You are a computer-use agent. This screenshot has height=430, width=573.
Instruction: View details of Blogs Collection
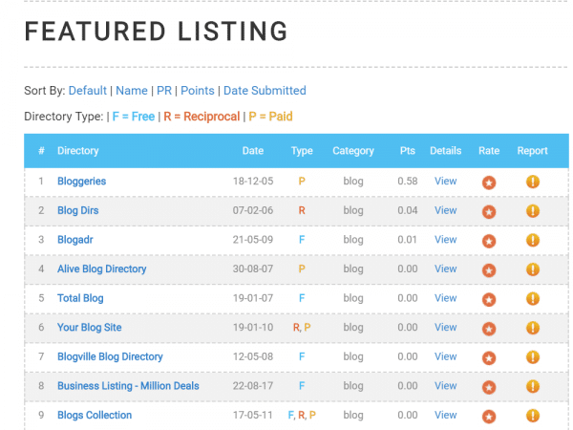(x=445, y=416)
